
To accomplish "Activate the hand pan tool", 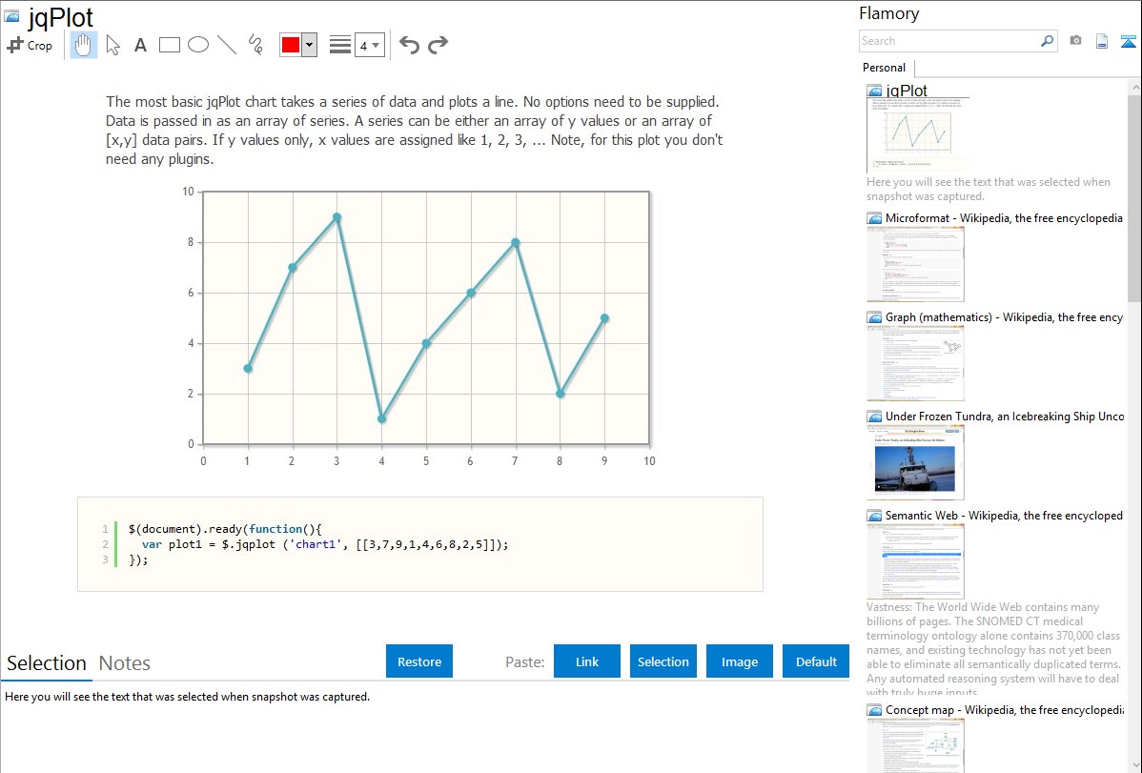I will (83, 45).
